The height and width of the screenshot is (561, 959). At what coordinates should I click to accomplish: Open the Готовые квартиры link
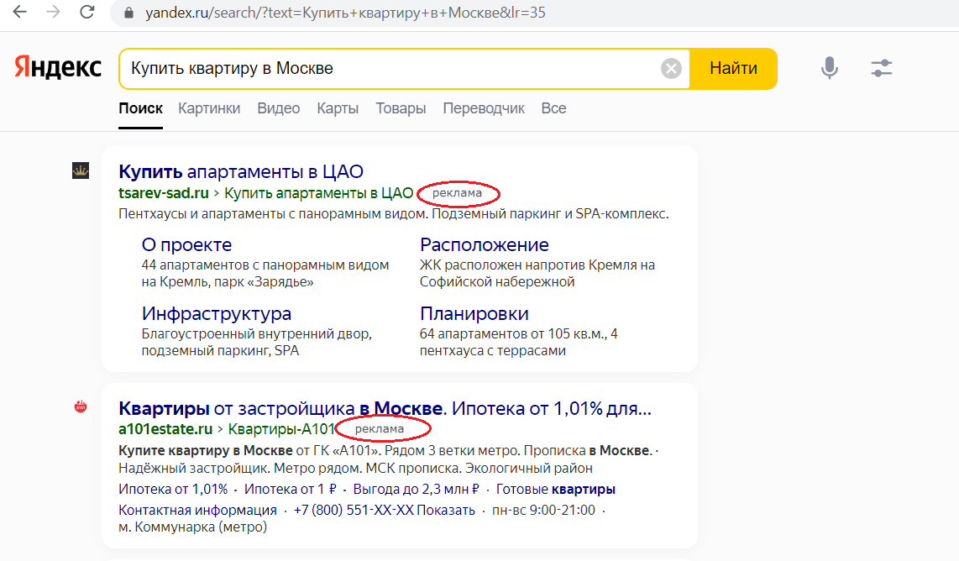click(x=555, y=490)
